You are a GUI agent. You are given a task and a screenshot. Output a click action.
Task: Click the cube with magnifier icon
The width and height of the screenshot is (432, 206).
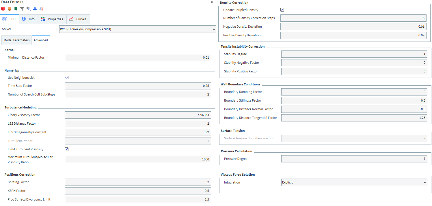[x=29, y=9]
